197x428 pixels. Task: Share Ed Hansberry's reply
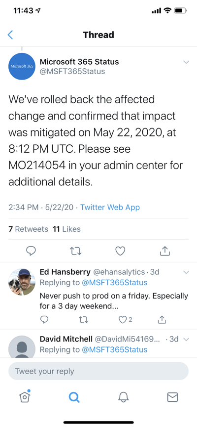tap(162, 319)
